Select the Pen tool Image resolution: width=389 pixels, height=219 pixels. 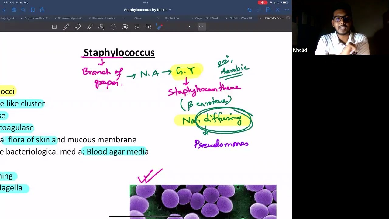[66, 27]
